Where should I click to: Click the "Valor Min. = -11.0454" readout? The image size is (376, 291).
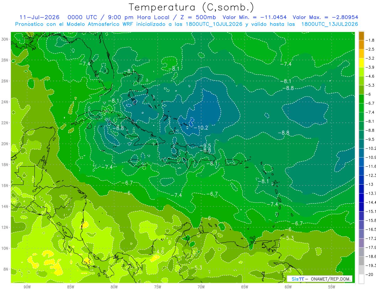254,17
